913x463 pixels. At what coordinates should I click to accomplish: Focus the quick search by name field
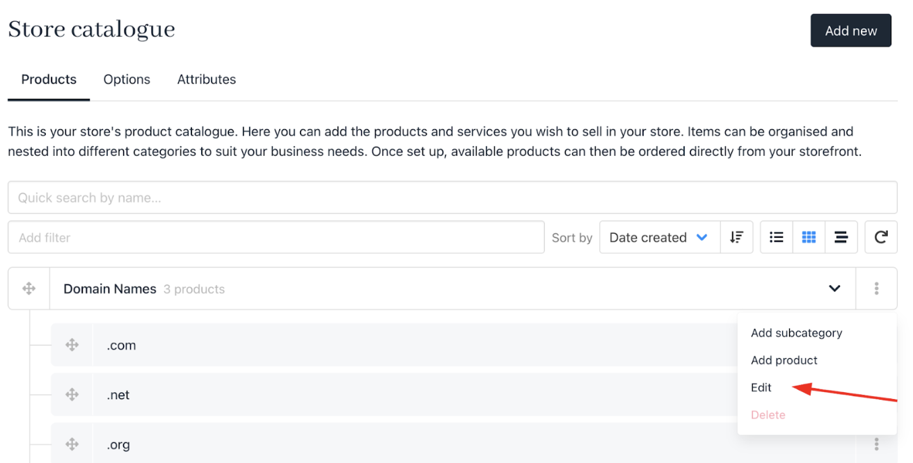pyautogui.click(x=452, y=197)
